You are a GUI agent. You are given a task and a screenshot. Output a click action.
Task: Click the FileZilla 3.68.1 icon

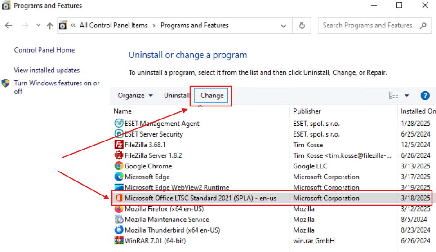pos(119,145)
